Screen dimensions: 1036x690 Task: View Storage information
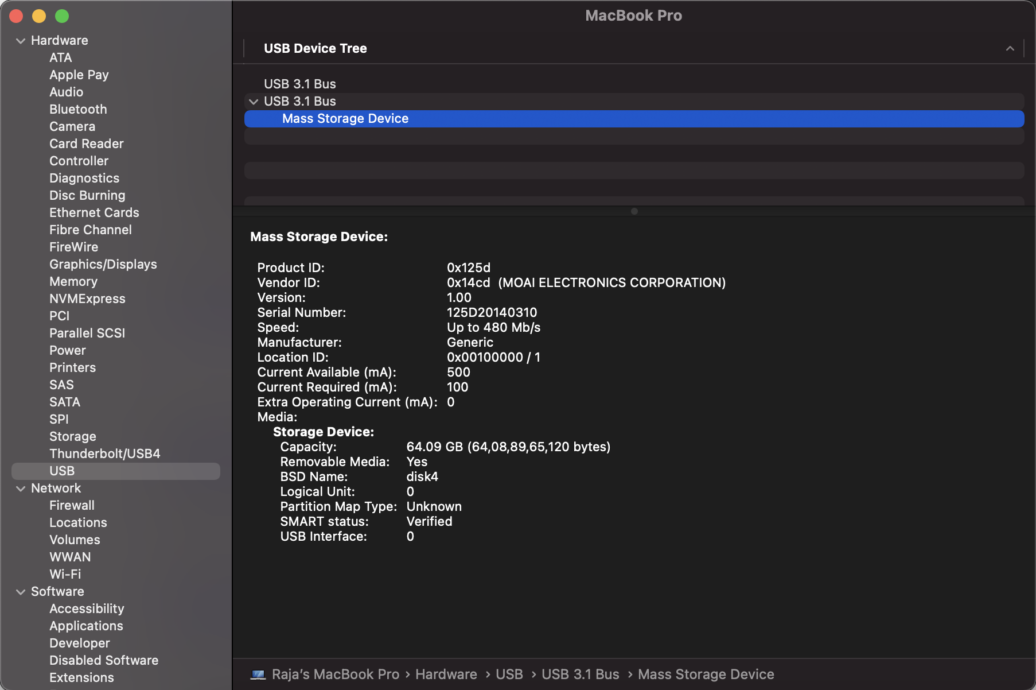click(x=73, y=436)
